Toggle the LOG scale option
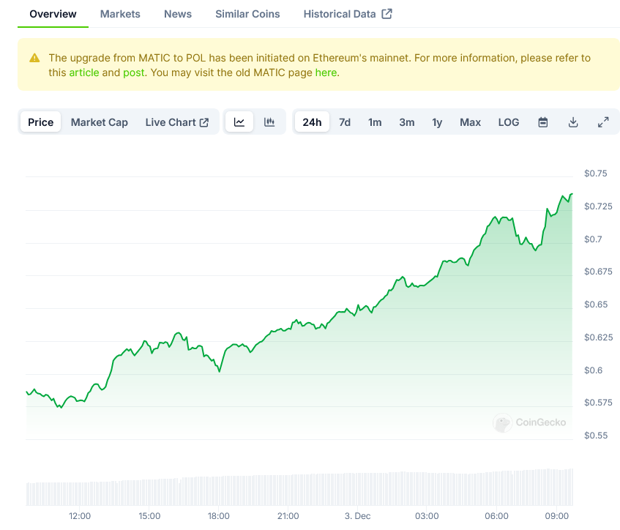Viewport: 620px width, 530px height. click(x=508, y=122)
